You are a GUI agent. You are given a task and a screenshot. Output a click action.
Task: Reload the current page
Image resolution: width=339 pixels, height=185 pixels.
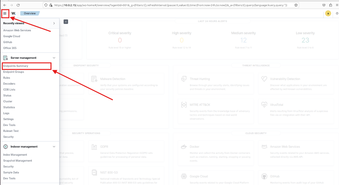pyautogui.click(x=18, y=5)
